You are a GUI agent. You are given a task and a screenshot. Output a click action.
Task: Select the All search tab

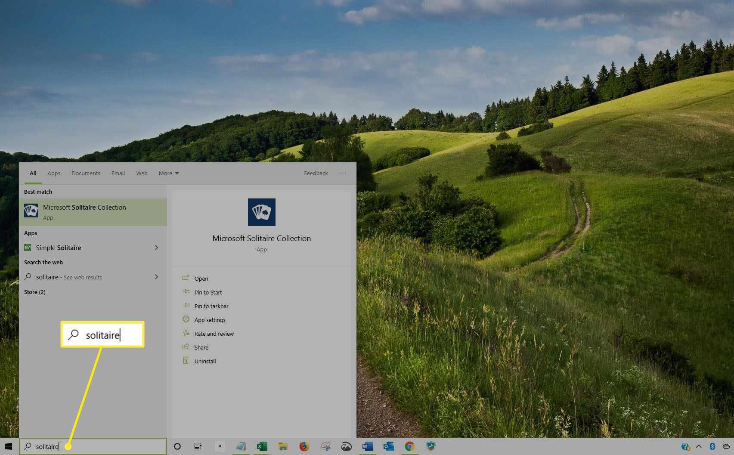33,173
